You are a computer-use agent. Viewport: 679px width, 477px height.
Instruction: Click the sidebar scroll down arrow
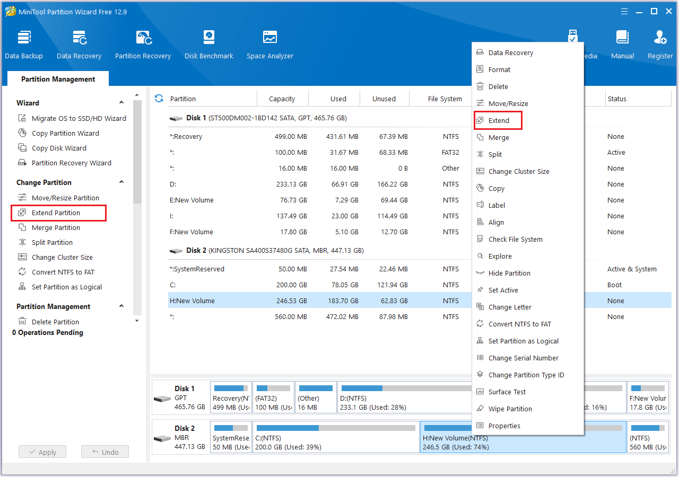(137, 321)
